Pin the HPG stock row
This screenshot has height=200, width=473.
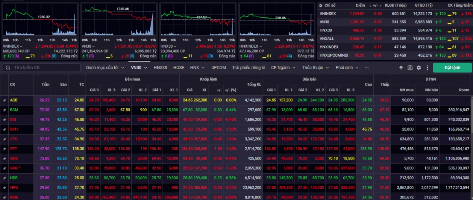(4, 188)
